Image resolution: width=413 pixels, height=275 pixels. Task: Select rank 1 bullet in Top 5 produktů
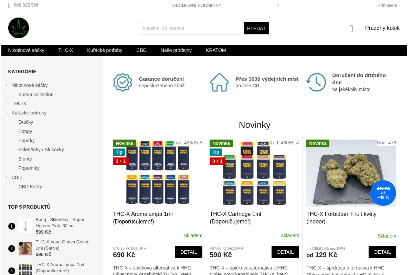click(12, 226)
